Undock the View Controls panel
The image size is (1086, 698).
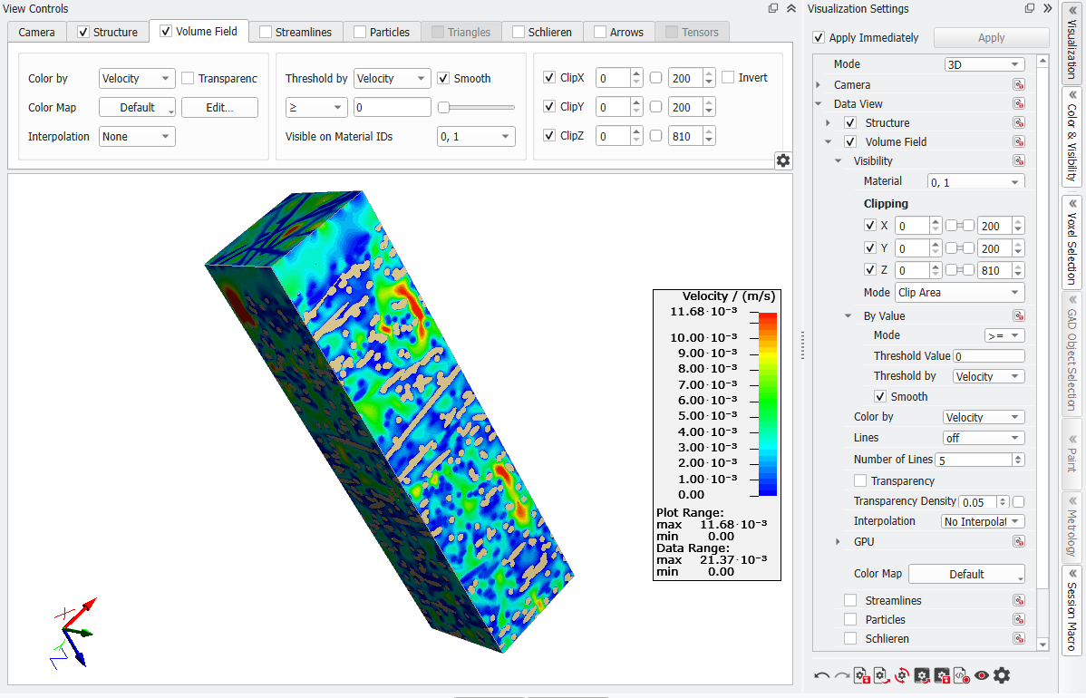coord(773,8)
